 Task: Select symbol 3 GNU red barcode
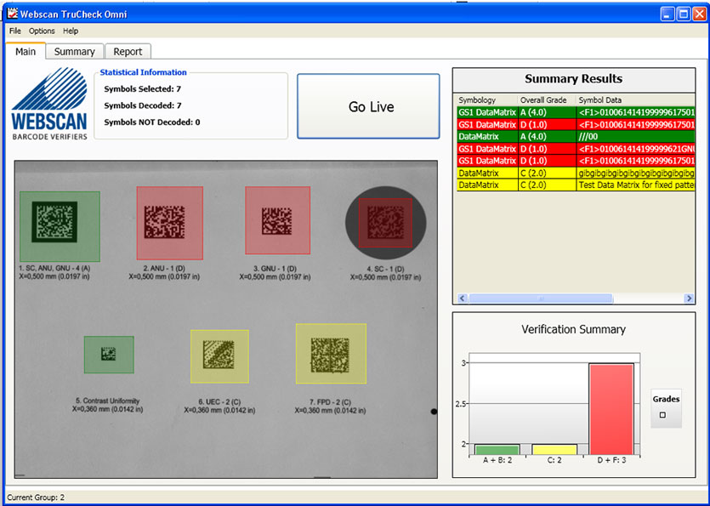[x=277, y=220]
